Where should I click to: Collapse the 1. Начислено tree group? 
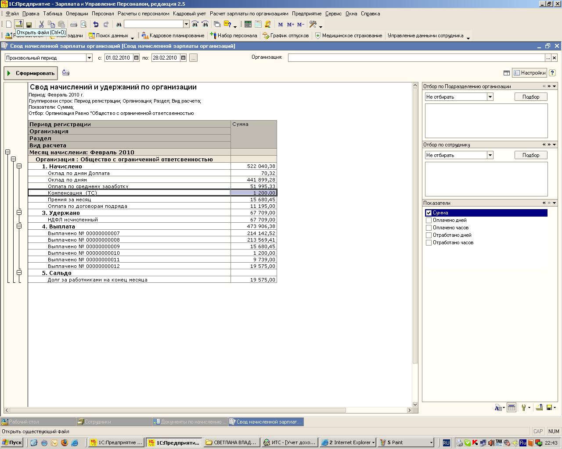click(19, 166)
